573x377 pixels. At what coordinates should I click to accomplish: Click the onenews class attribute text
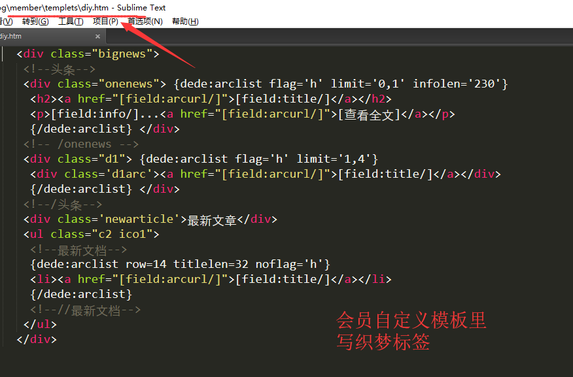pyautogui.click(x=131, y=84)
